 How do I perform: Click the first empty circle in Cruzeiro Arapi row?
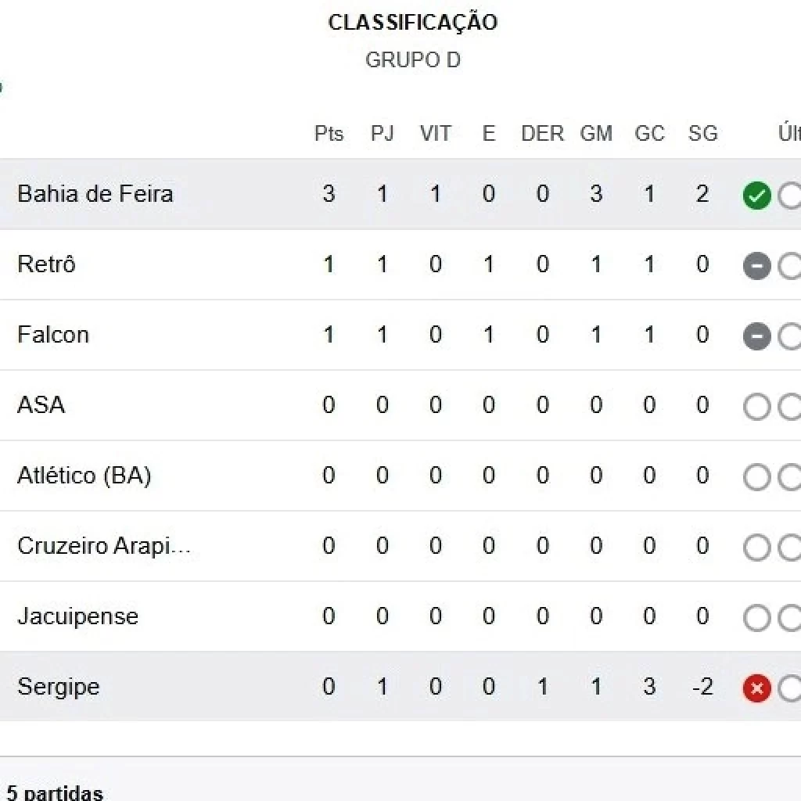[x=756, y=548]
